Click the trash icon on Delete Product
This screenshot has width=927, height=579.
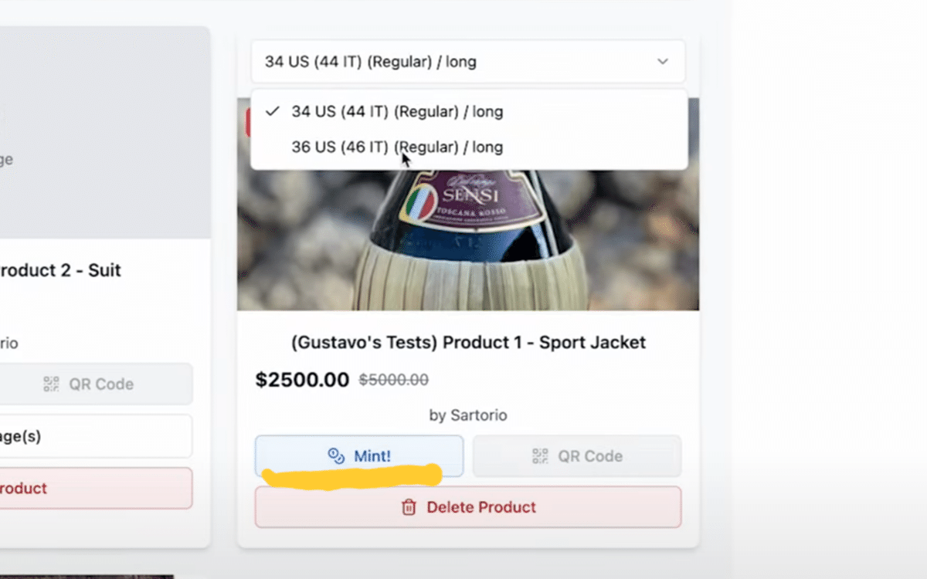[x=409, y=507]
